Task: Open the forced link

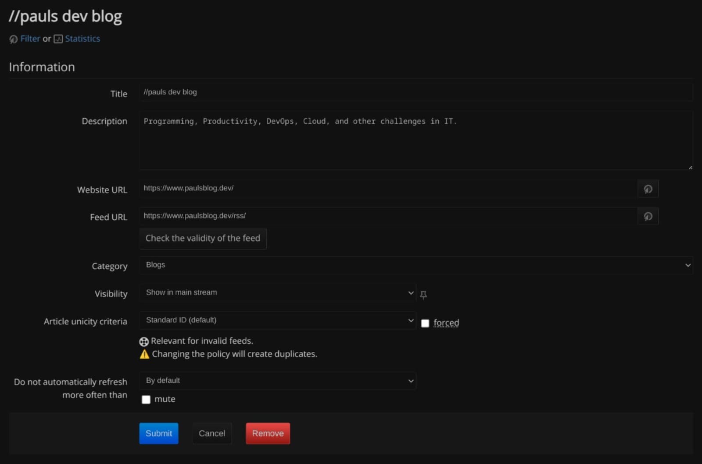Action: [446, 322]
